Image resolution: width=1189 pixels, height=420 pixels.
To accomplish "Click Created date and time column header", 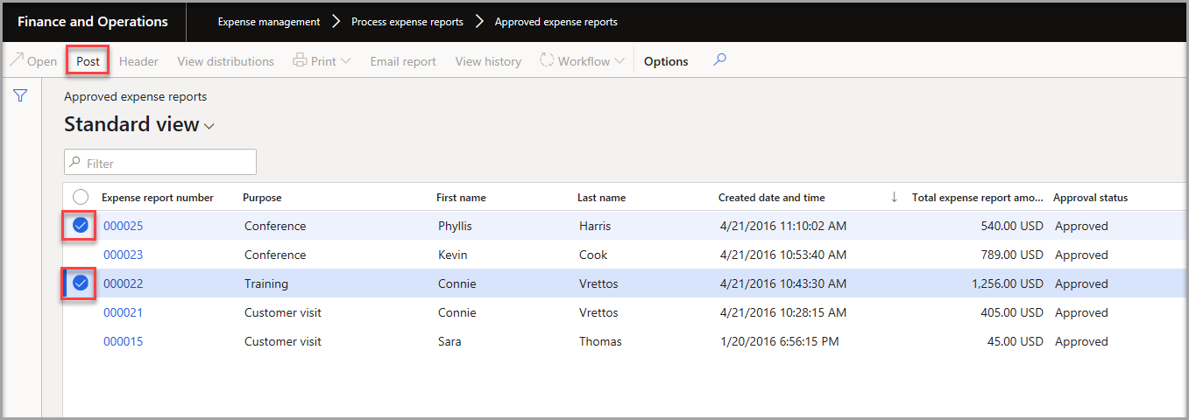I will point(771,198).
